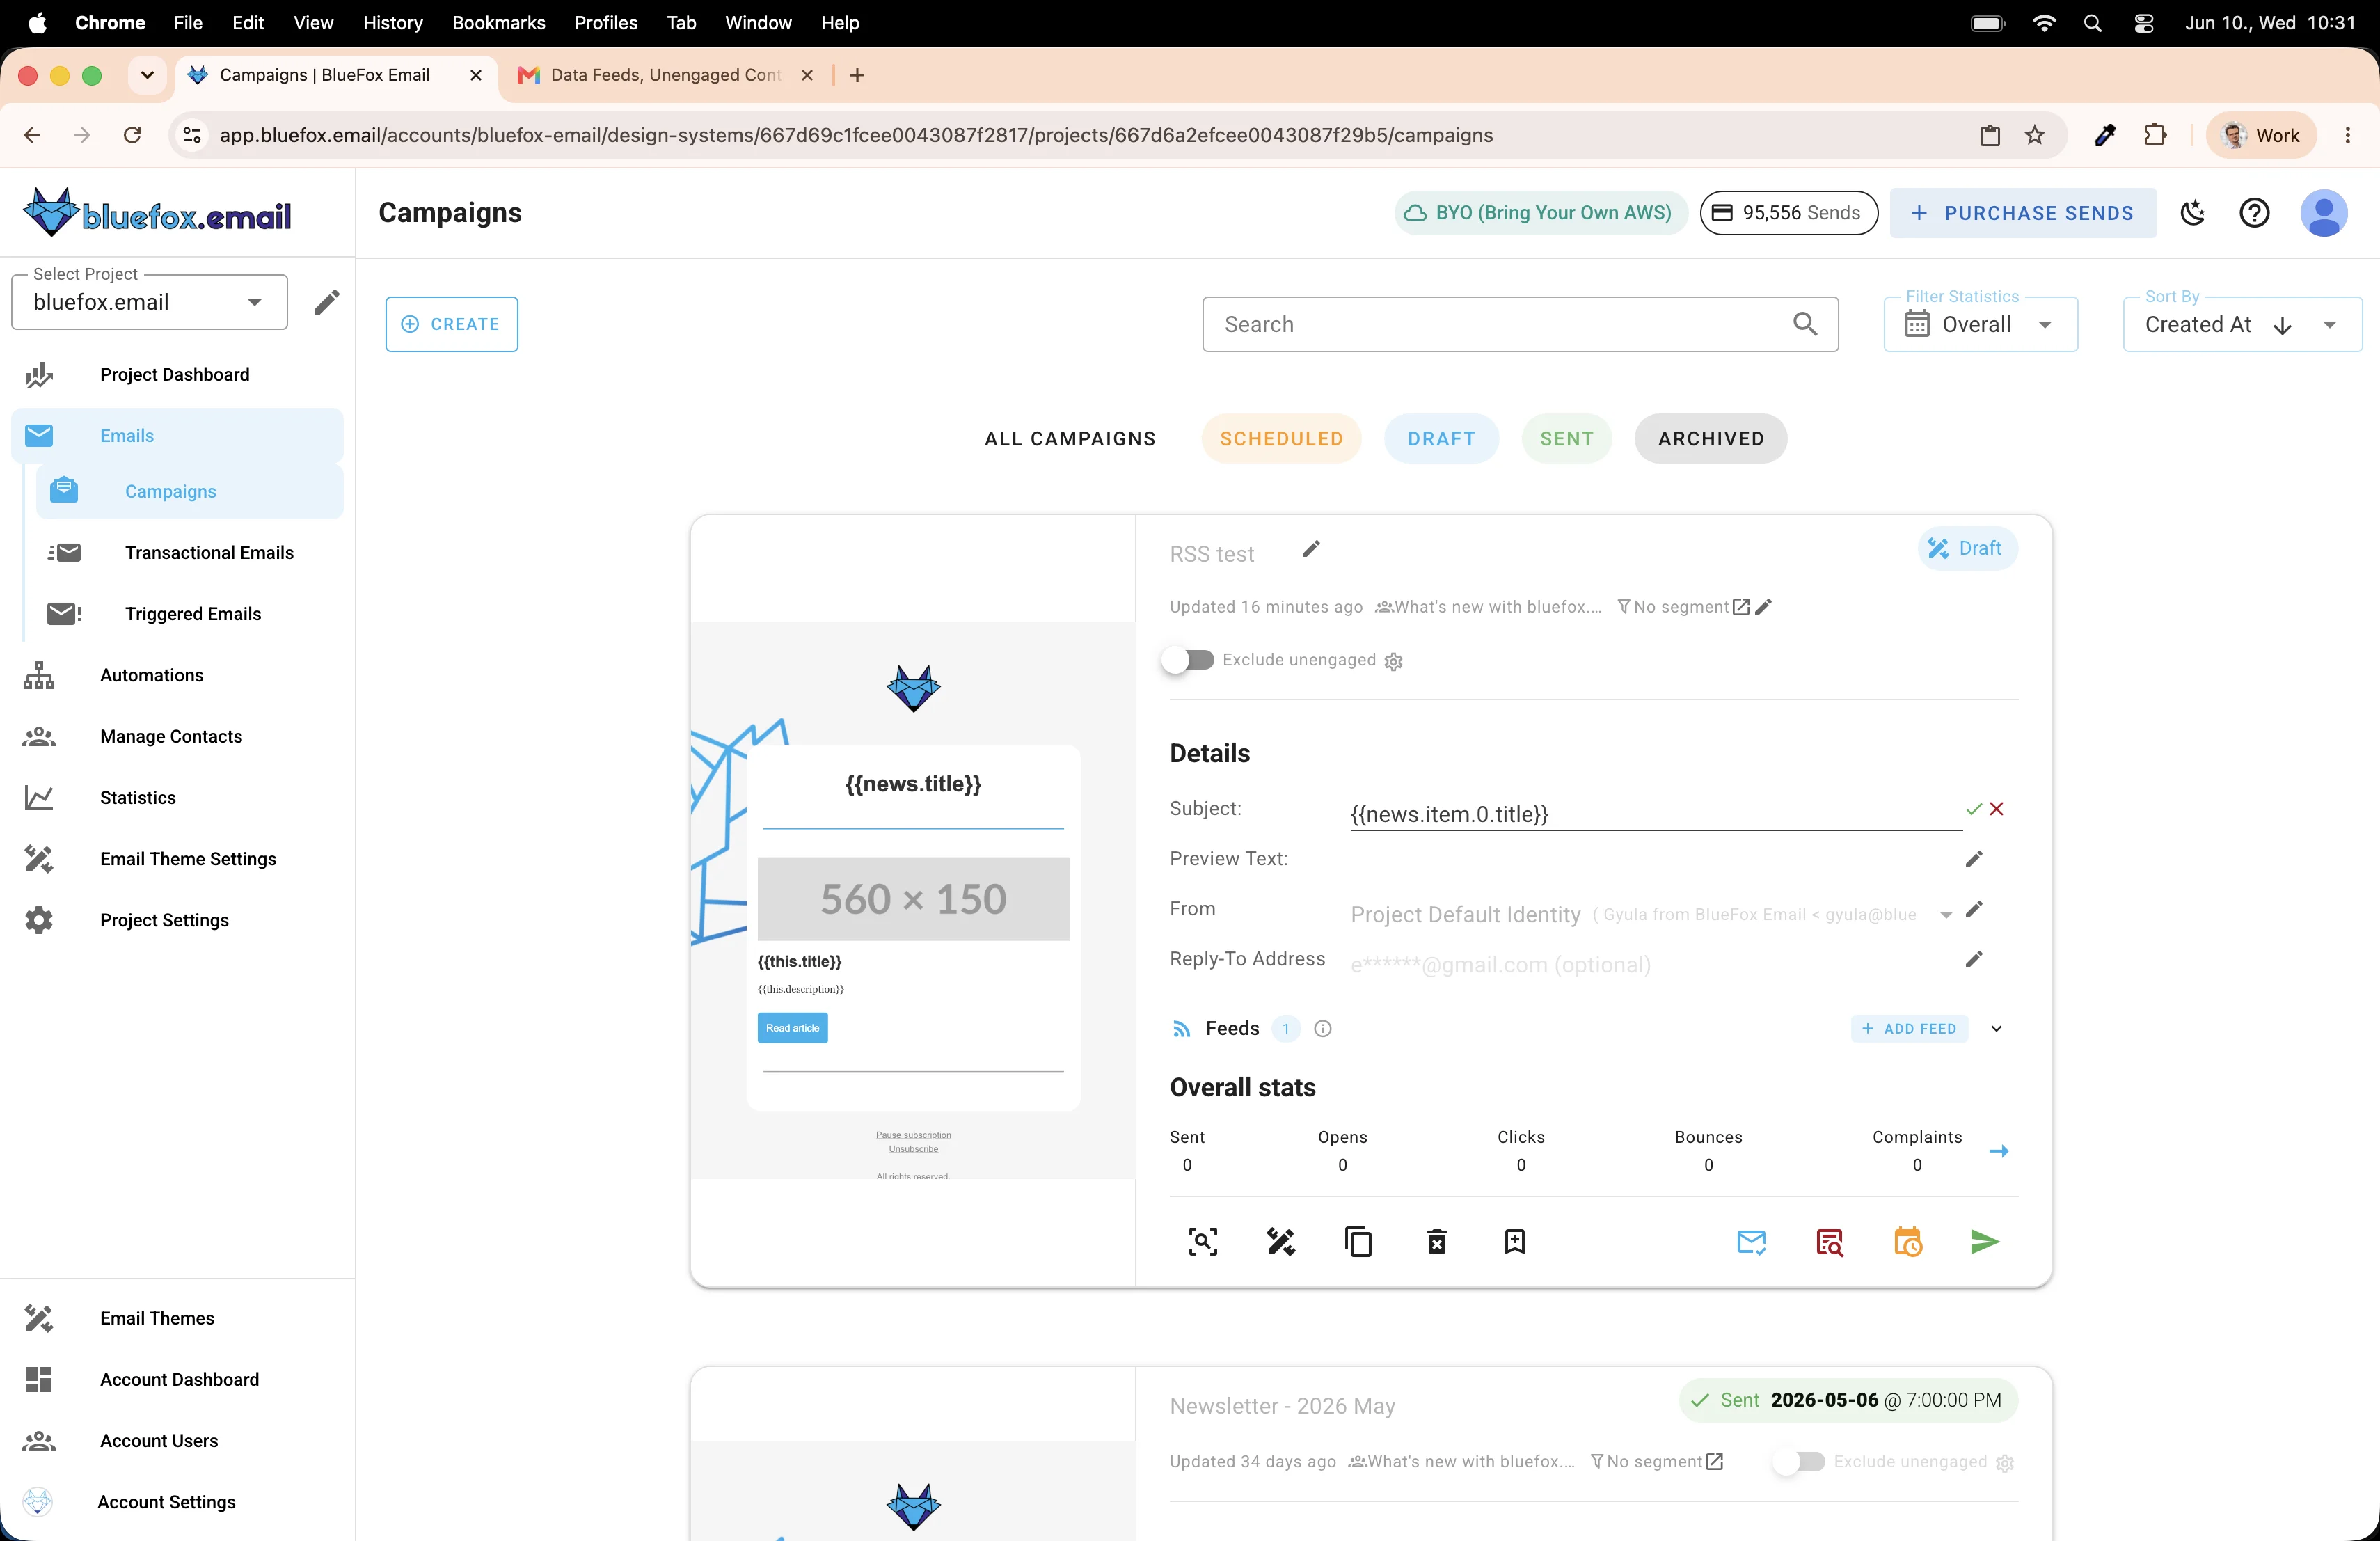Duplicate the RSS test campaign
This screenshot has width=2380, height=1541.
coord(1358,1242)
